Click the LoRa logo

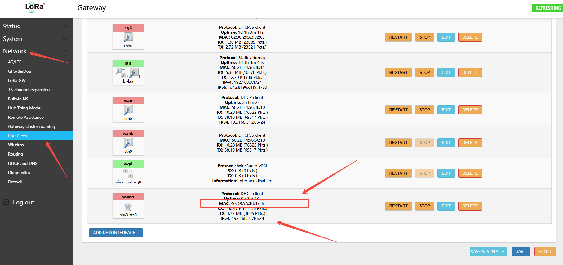coord(35,7)
